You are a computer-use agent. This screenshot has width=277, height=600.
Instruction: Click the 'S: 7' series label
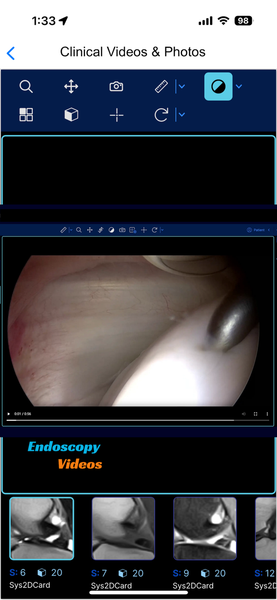pyautogui.click(x=99, y=574)
